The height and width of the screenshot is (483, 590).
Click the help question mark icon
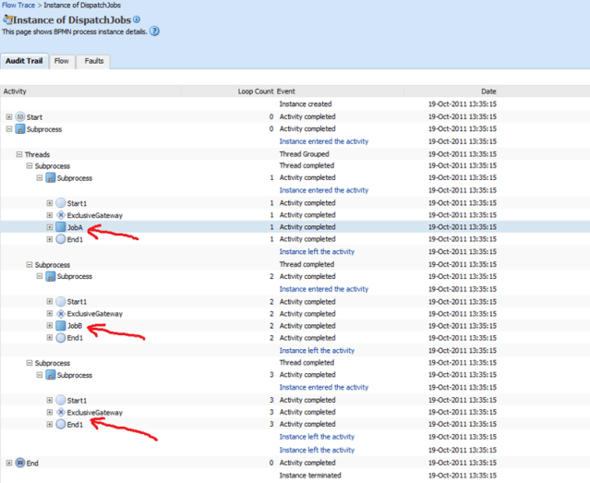[154, 31]
